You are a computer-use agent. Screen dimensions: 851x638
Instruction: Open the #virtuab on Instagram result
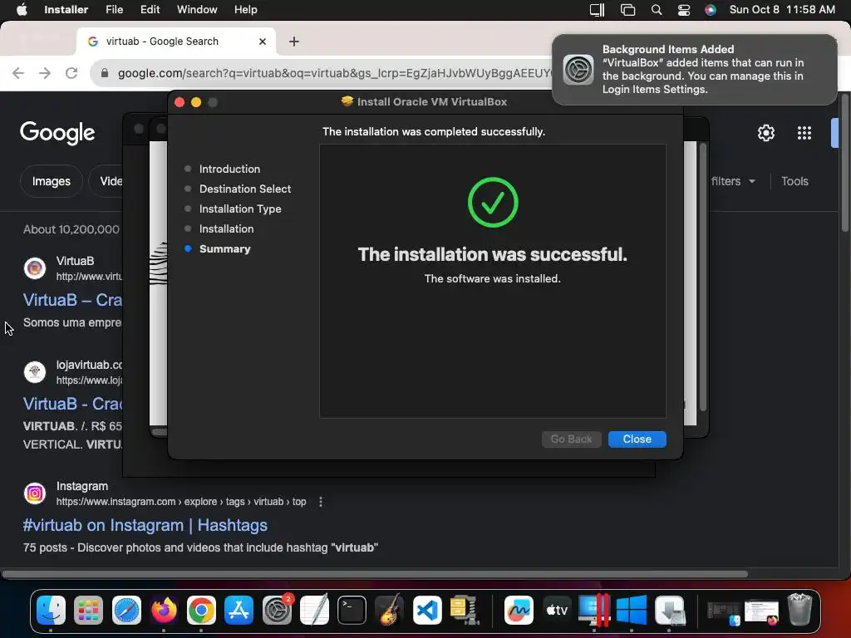point(145,525)
